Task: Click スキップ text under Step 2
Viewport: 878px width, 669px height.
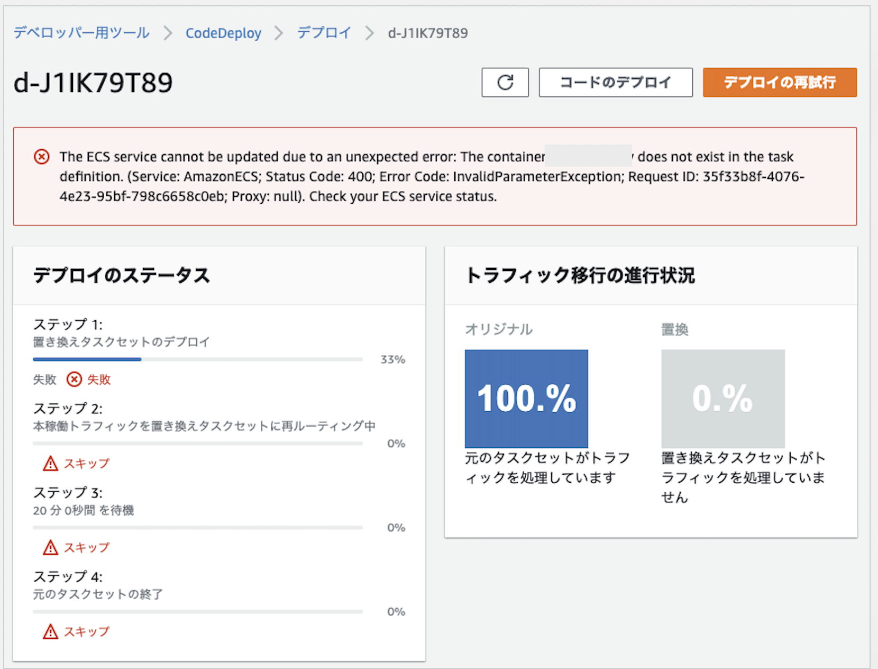Action: [87, 464]
